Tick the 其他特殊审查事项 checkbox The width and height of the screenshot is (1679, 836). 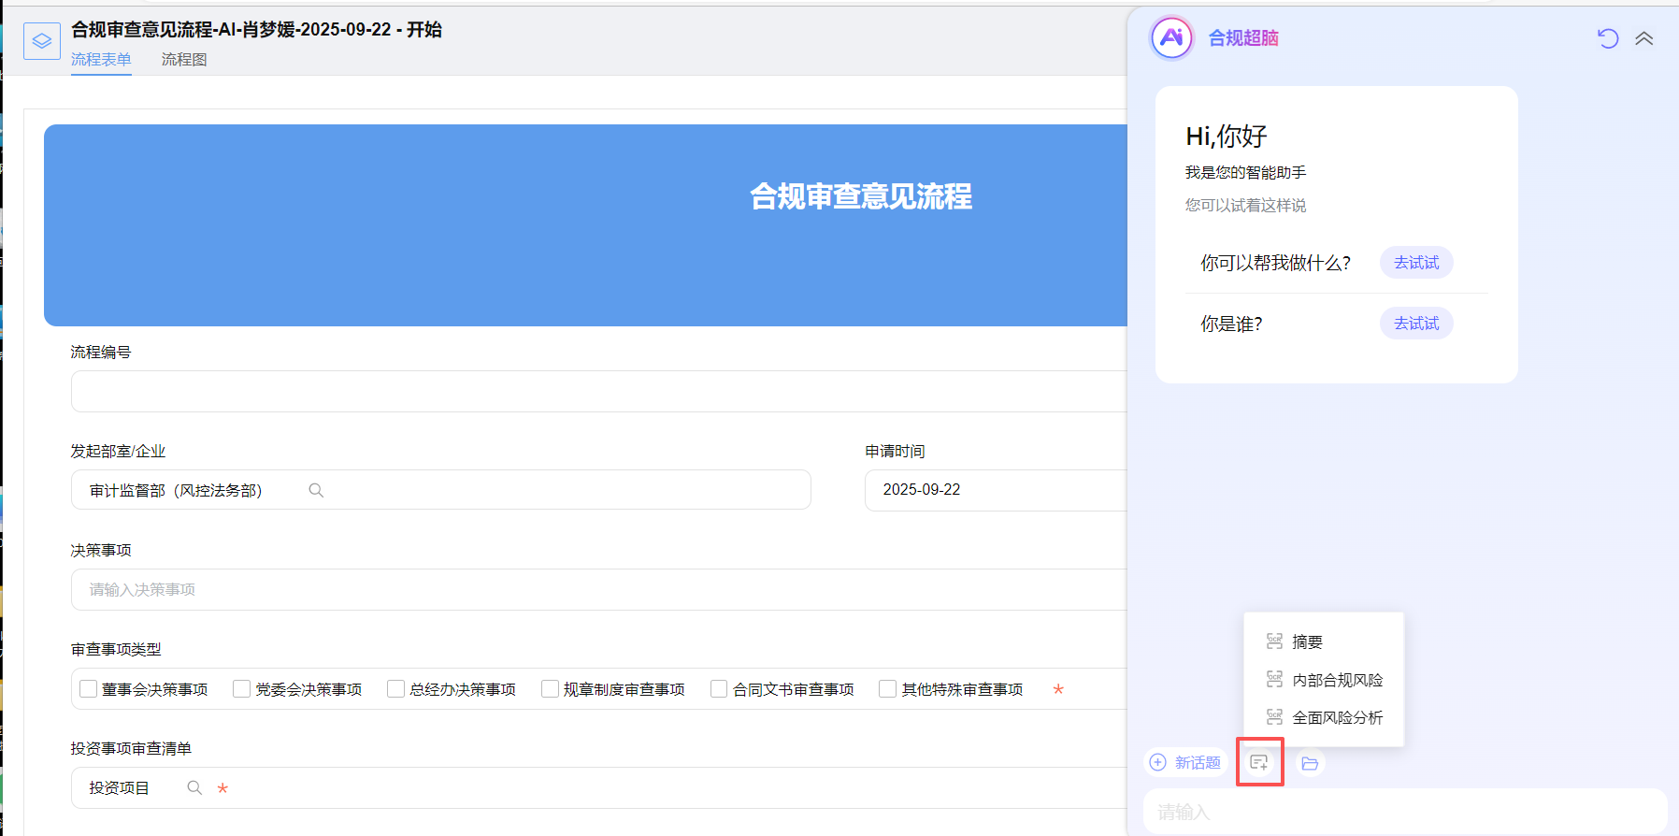click(888, 689)
